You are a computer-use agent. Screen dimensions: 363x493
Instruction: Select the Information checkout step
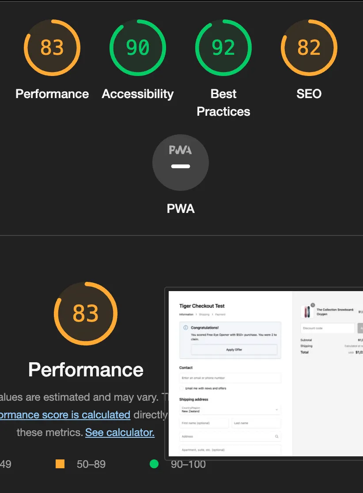(186, 315)
